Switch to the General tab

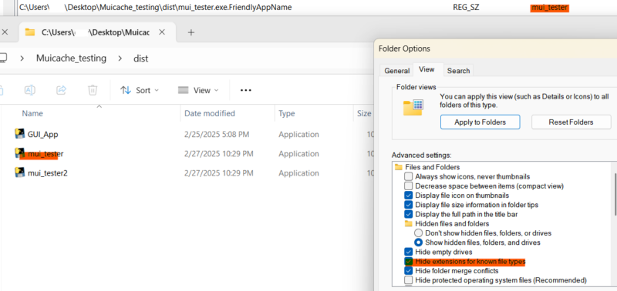(x=396, y=71)
